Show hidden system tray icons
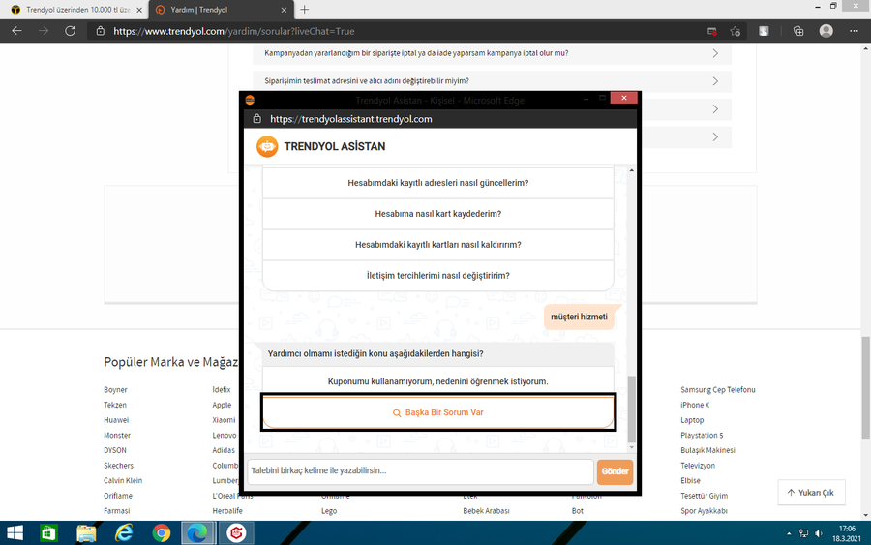Viewport: 871px width, 545px height. pyautogui.click(x=789, y=533)
